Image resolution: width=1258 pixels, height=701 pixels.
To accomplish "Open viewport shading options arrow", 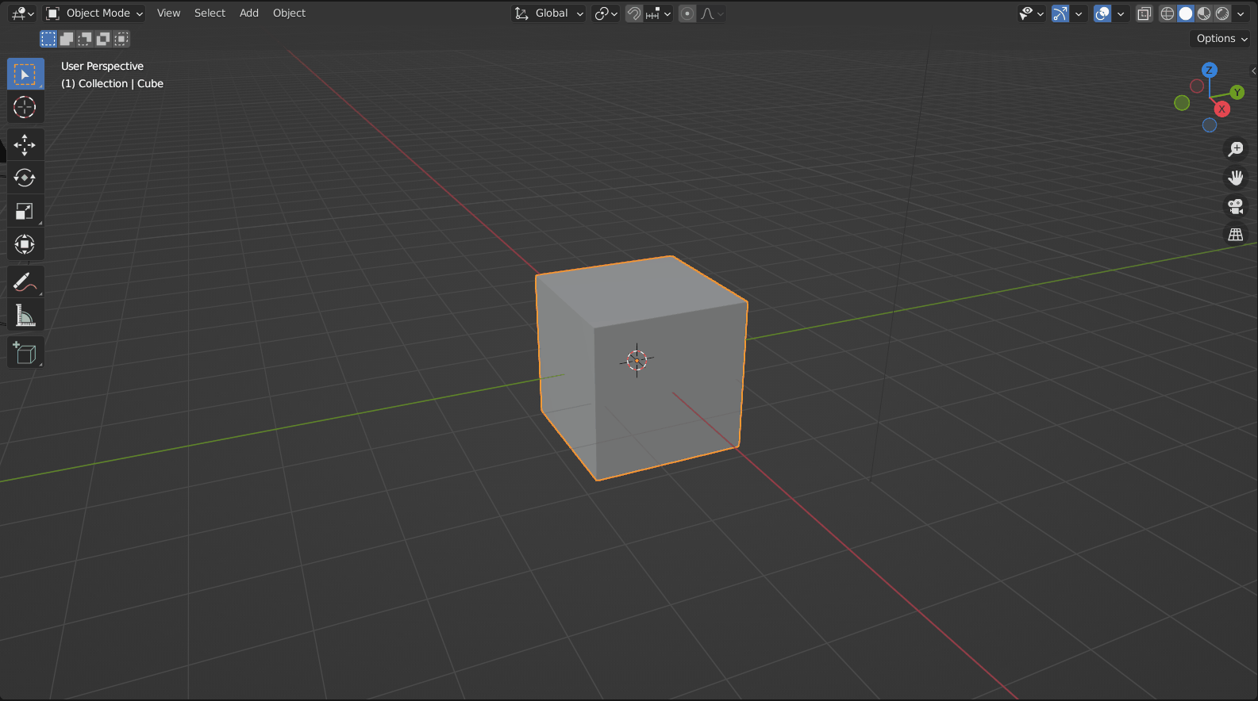I will coord(1241,13).
